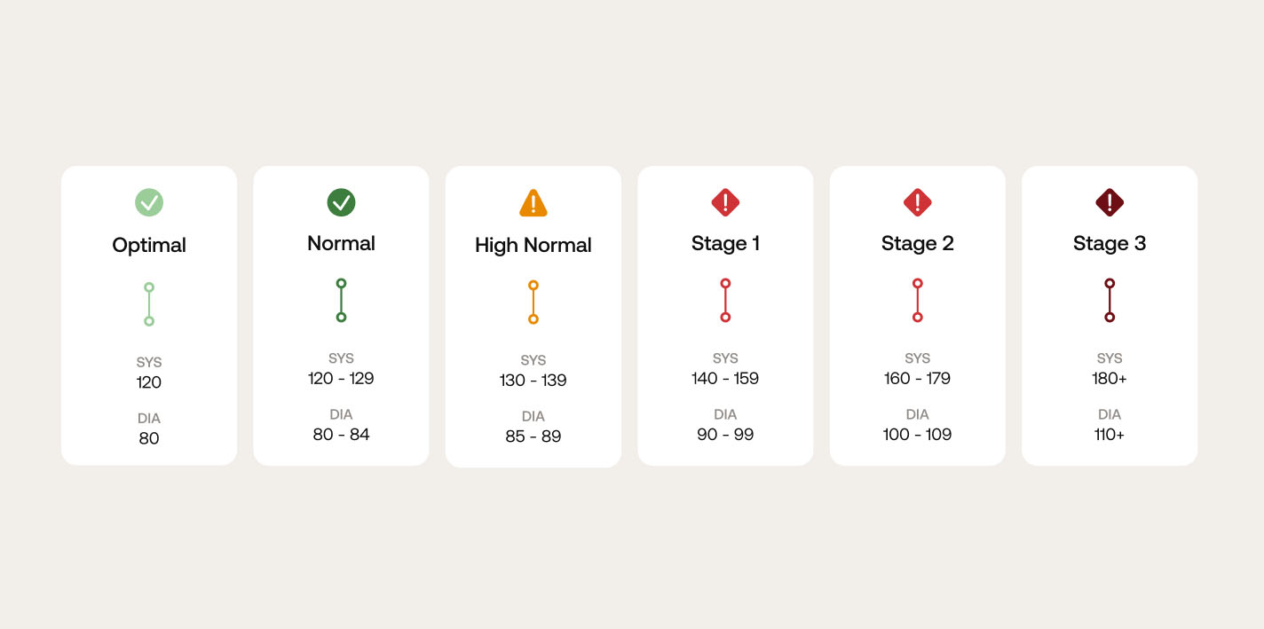The width and height of the screenshot is (1264, 629).
Task: Click the light green Optimal checkmark icon
Action: click(x=149, y=203)
